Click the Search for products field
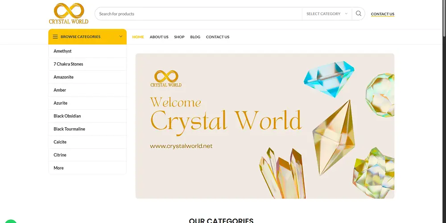 pos(198,14)
